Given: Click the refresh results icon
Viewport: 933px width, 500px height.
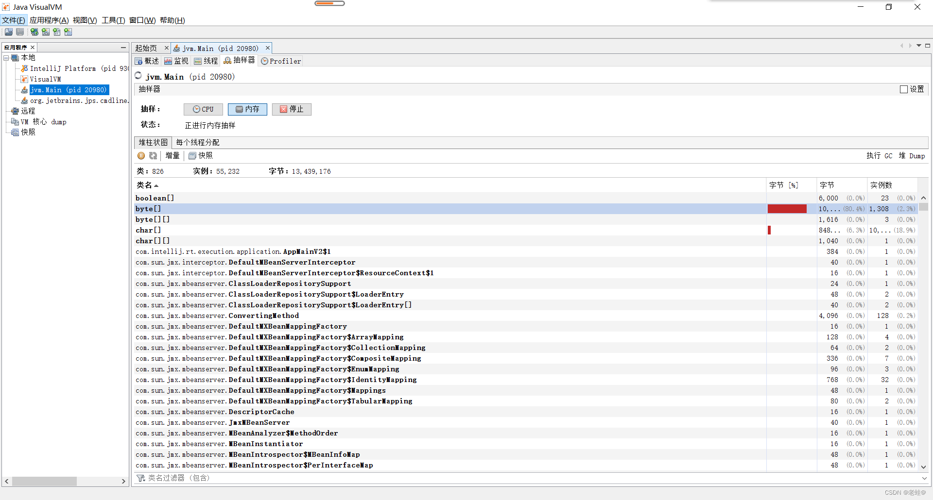Looking at the screenshot, I should coord(153,156).
